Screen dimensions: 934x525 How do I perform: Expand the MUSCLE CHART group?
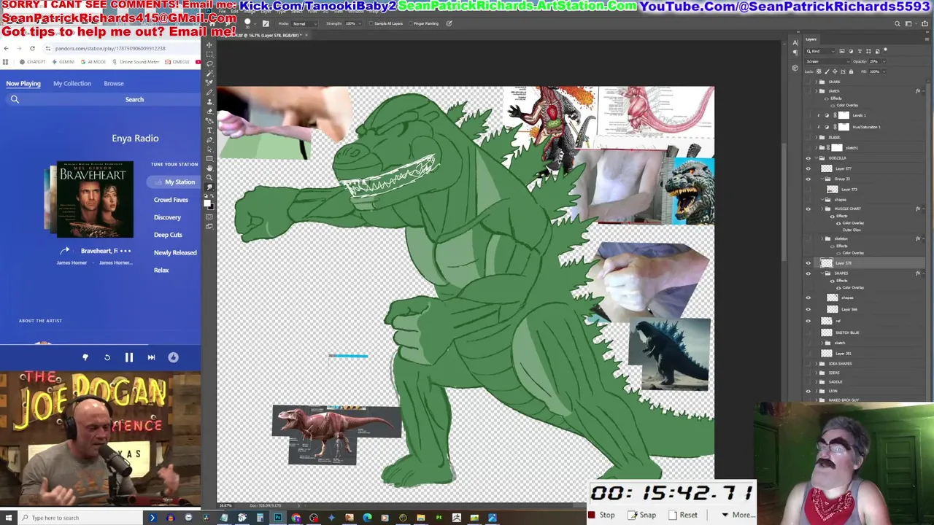point(822,209)
